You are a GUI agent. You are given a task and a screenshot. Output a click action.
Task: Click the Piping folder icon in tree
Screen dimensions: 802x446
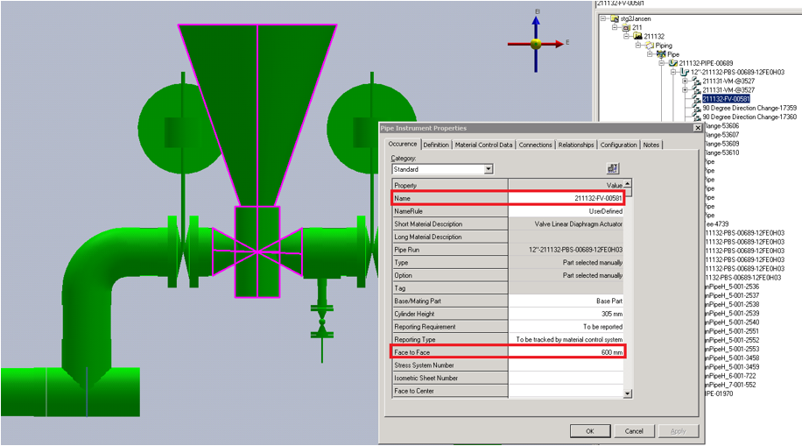point(649,45)
